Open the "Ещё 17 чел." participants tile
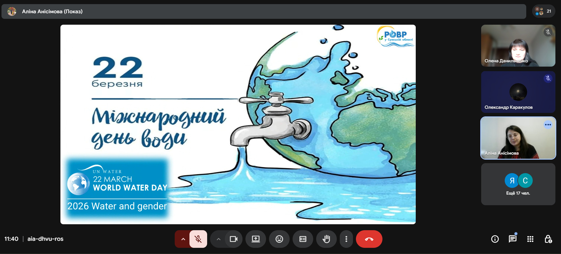 (x=518, y=184)
